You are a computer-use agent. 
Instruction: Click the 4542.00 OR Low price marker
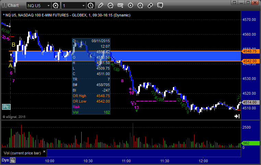[250, 61]
